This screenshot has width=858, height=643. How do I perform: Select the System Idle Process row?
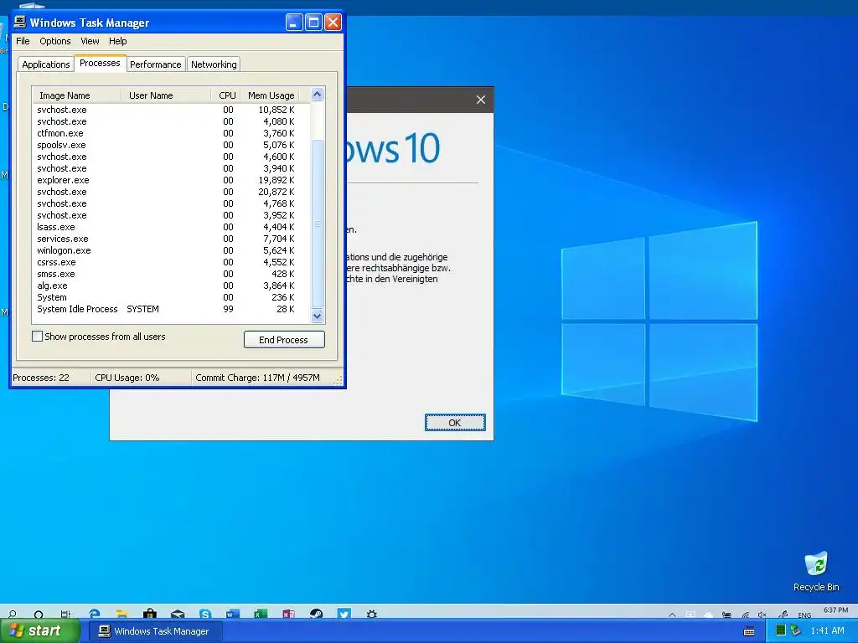coord(171,309)
